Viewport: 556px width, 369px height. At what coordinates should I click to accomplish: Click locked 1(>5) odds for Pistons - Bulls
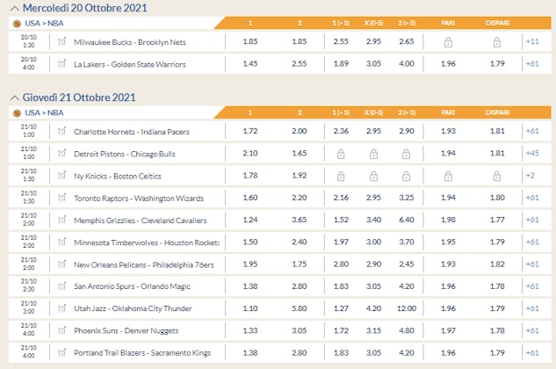(341, 154)
